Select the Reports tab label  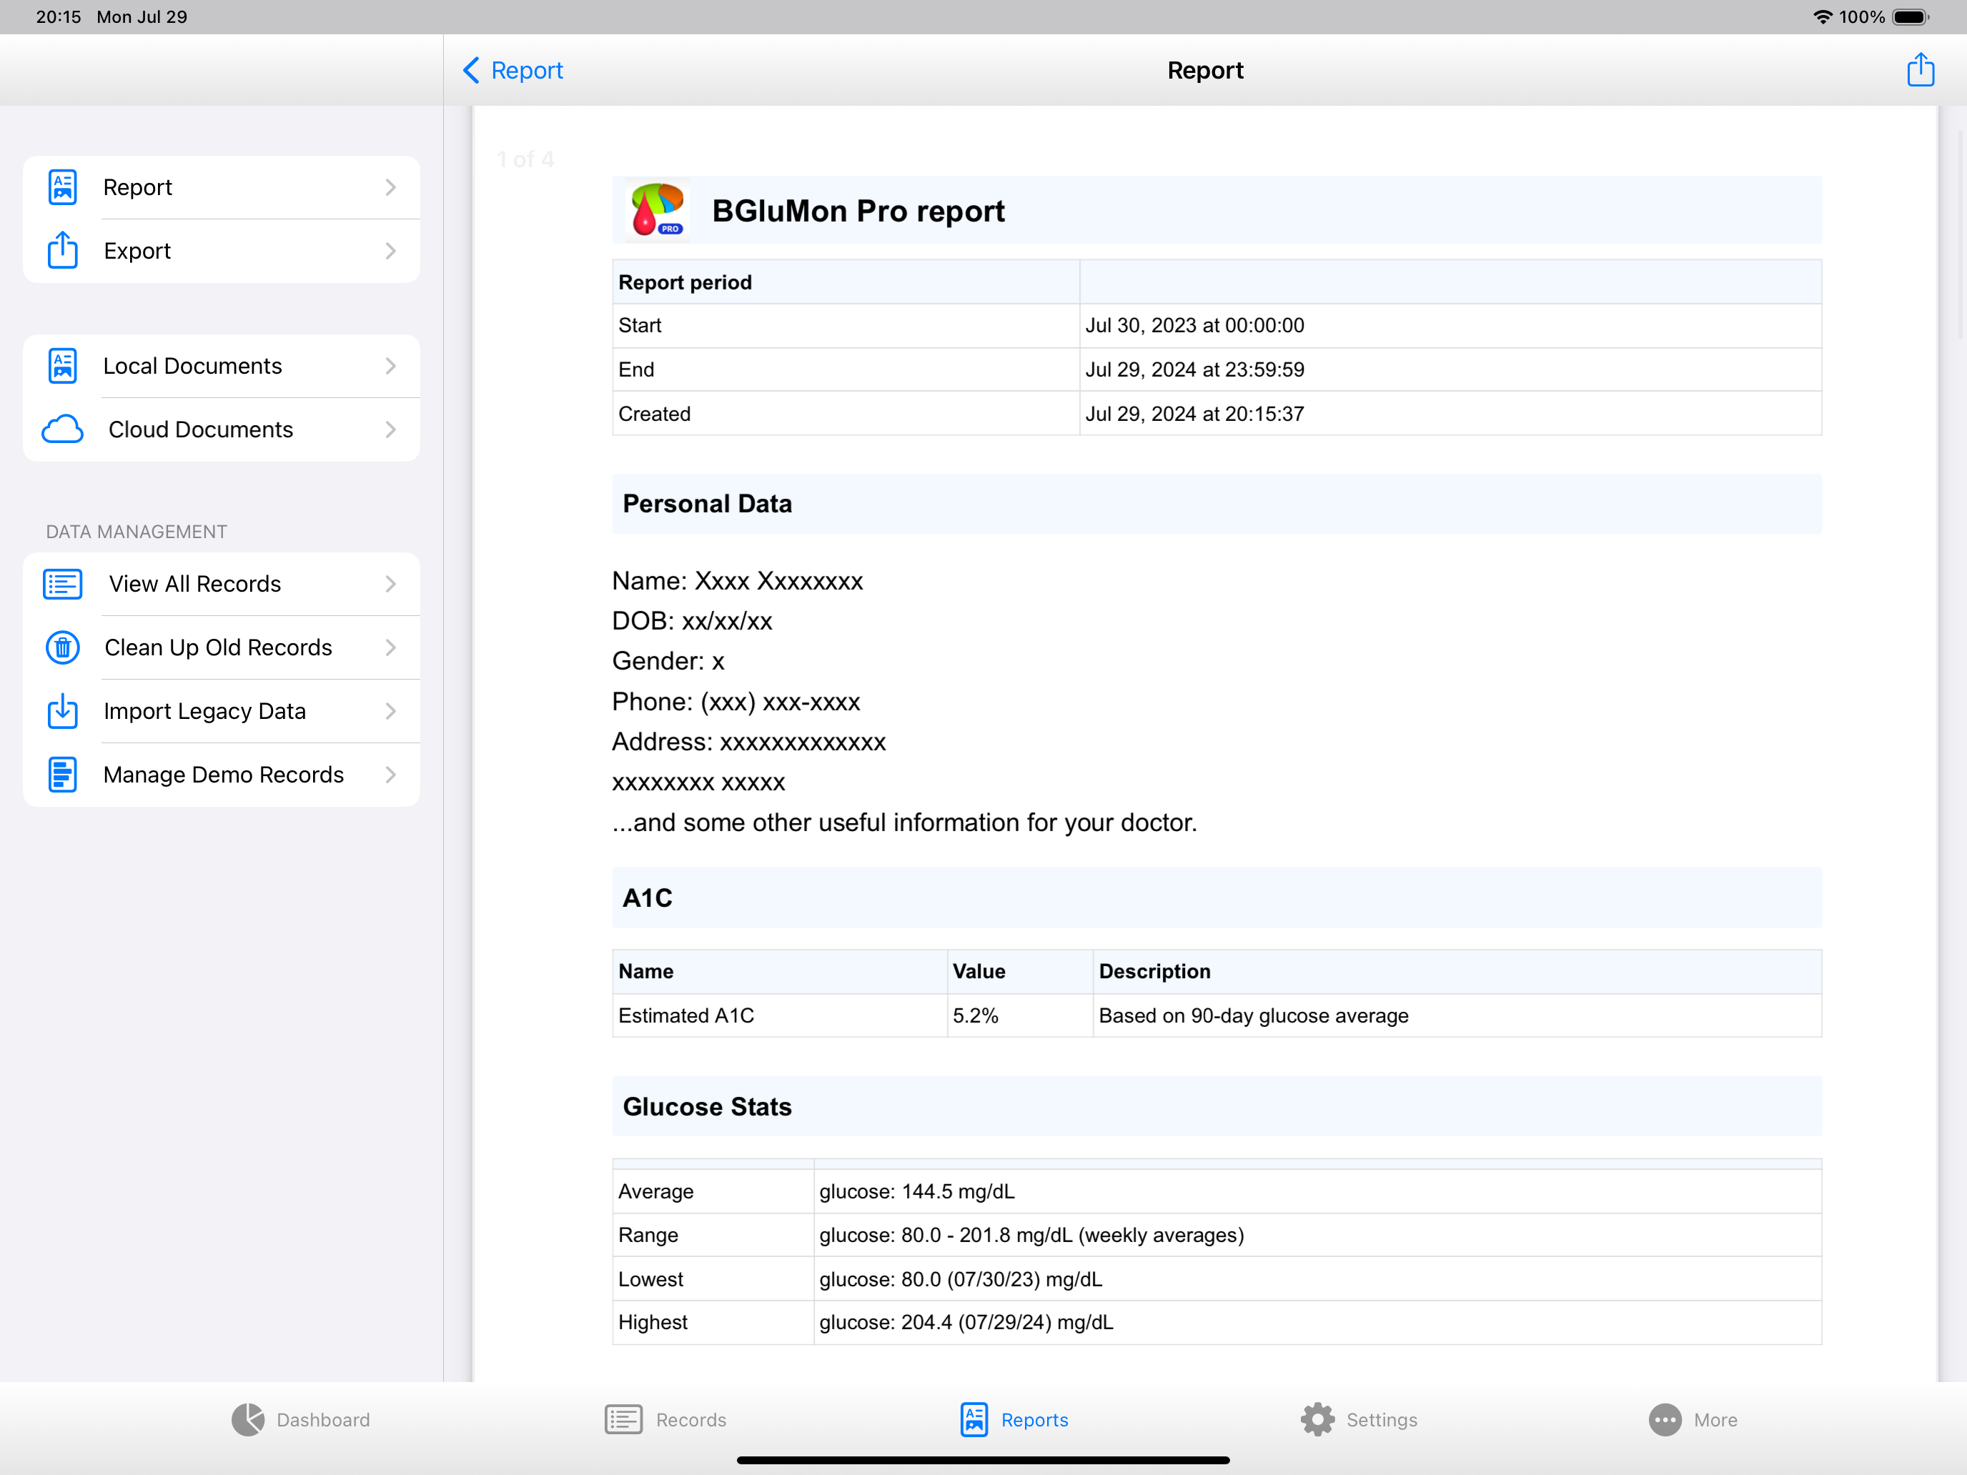[1034, 1420]
